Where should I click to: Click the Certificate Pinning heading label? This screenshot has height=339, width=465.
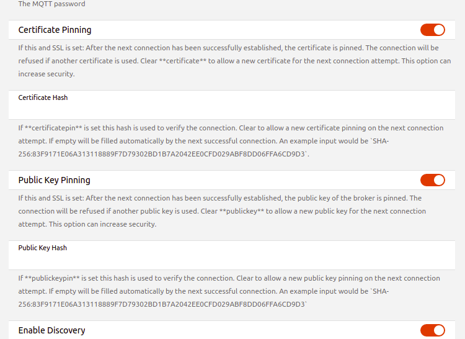[55, 30]
